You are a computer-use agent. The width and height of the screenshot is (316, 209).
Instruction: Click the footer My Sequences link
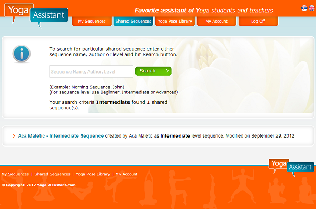15,174
